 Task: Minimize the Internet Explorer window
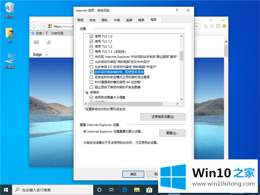click(199, 20)
